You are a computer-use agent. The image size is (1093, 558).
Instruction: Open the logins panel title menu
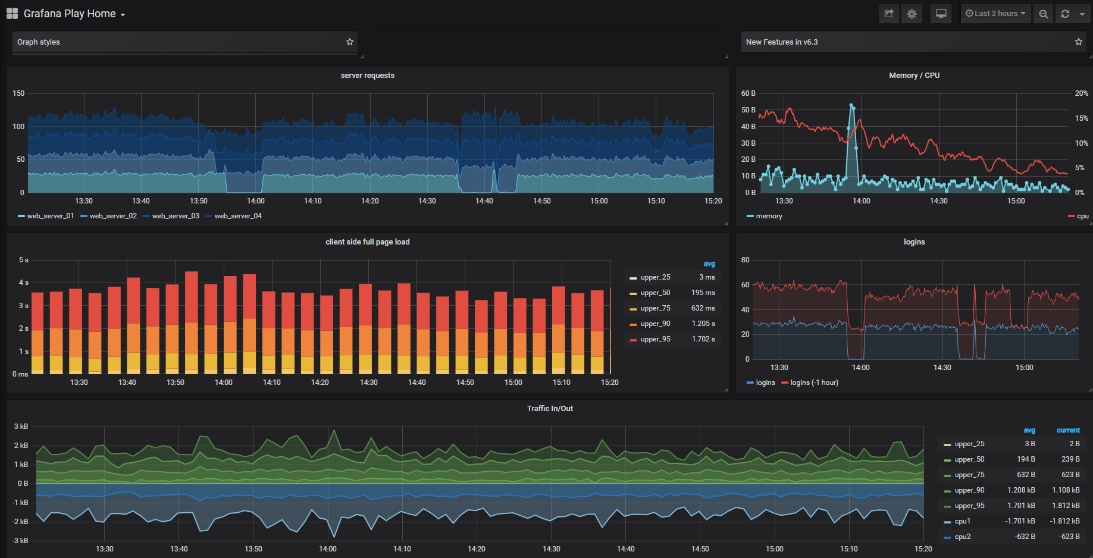pyautogui.click(x=914, y=242)
